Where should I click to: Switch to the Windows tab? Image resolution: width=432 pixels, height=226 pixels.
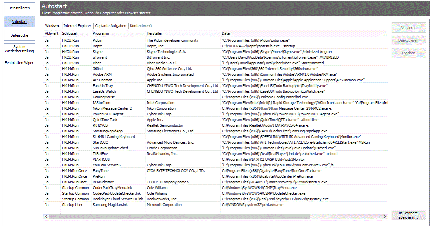[52, 25]
